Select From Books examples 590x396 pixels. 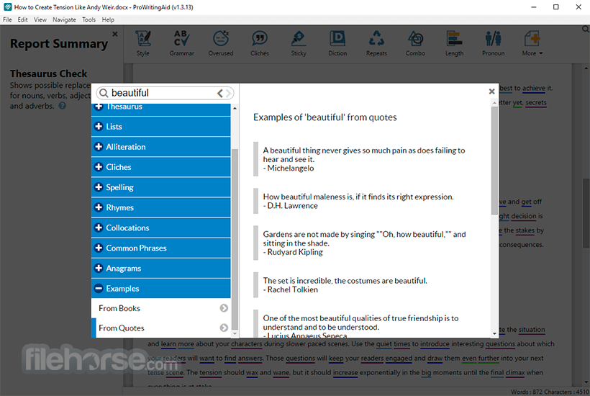click(x=160, y=308)
